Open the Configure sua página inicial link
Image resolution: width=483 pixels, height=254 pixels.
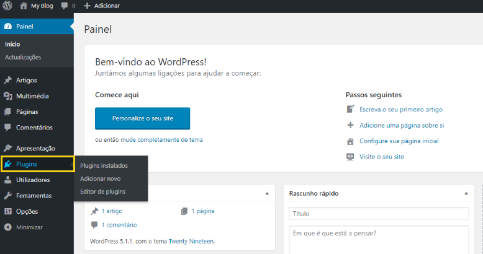coord(399,141)
